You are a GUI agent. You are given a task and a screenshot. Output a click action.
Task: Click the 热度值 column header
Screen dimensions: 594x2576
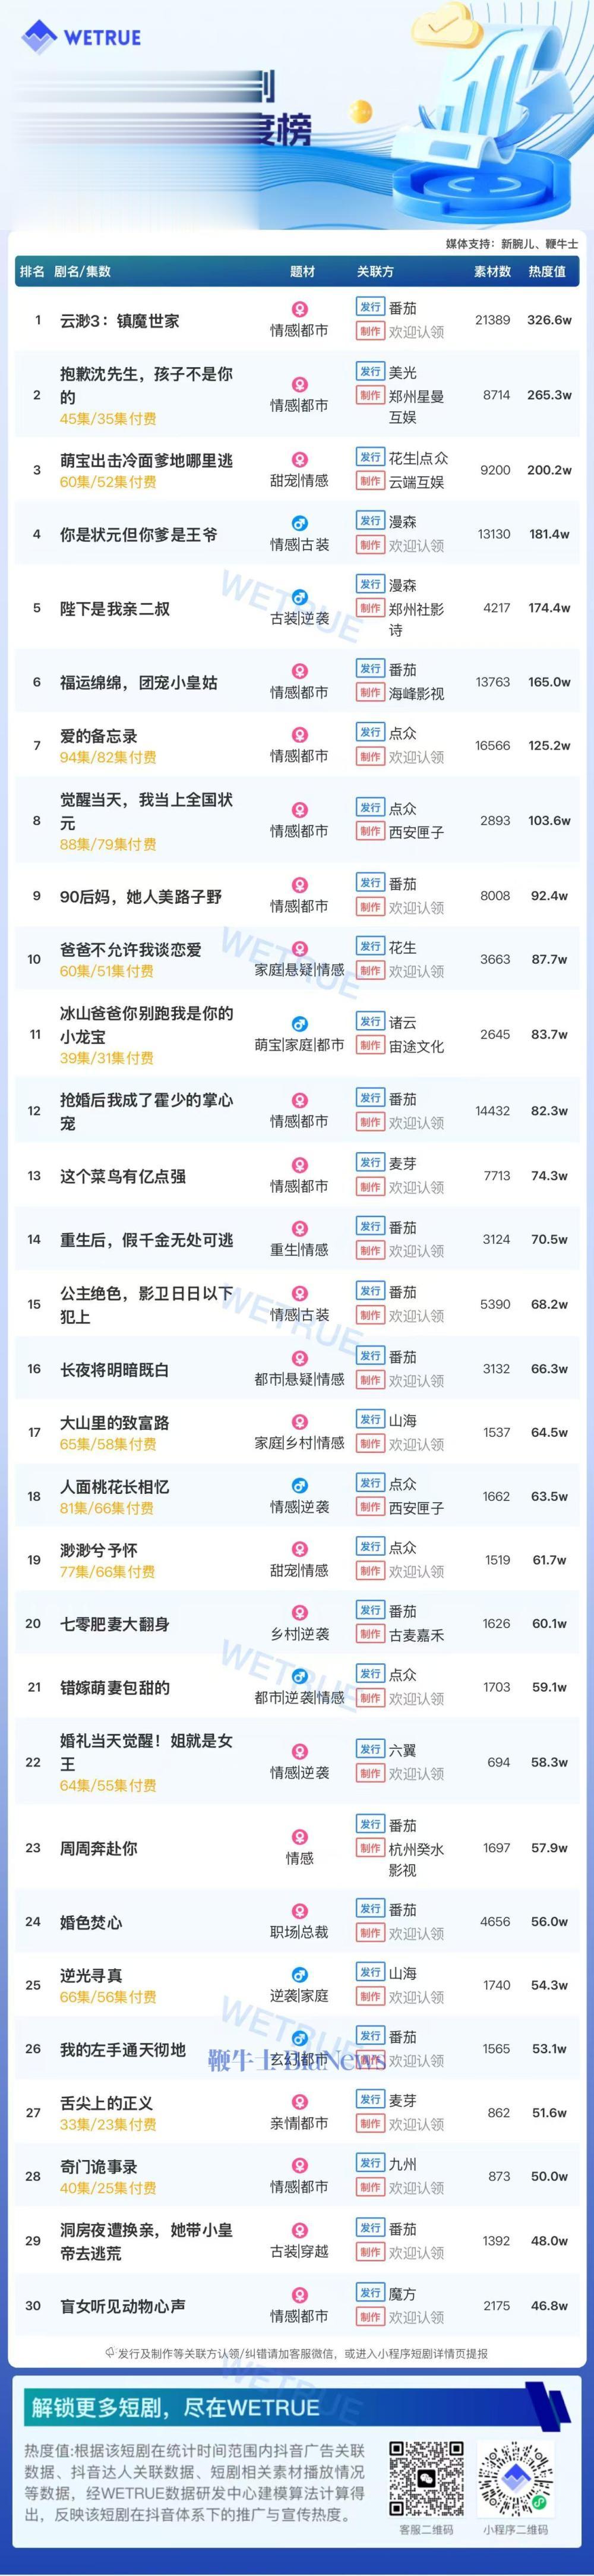click(547, 271)
